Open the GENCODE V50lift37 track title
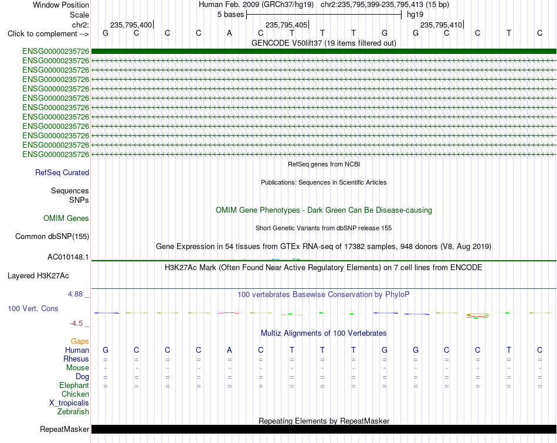Screen dimensions: 557x443 324,43
